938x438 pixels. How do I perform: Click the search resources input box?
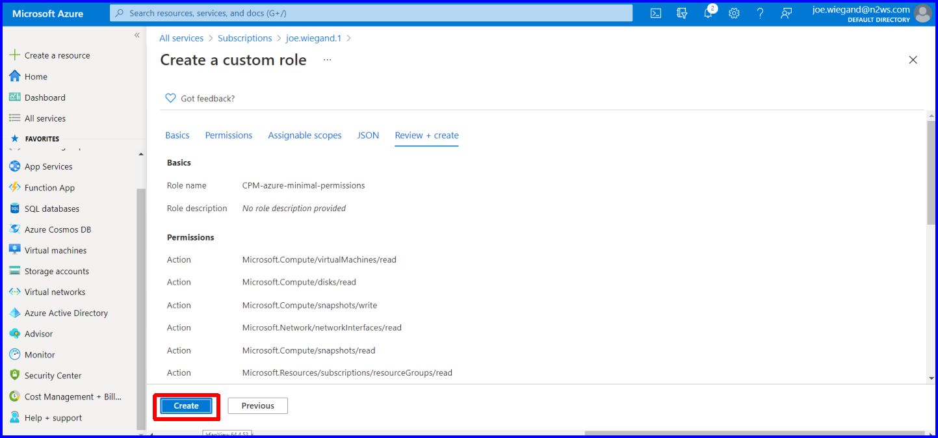(x=371, y=13)
